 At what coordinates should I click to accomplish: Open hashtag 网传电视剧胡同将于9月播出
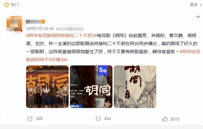pos(113,56)
